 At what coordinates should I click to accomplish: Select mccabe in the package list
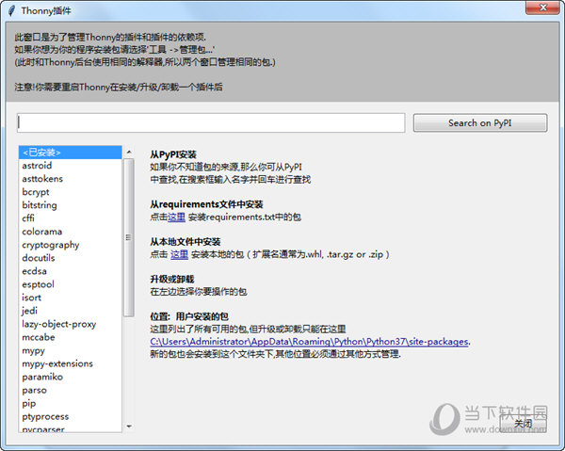pyautogui.click(x=70, y=337)
